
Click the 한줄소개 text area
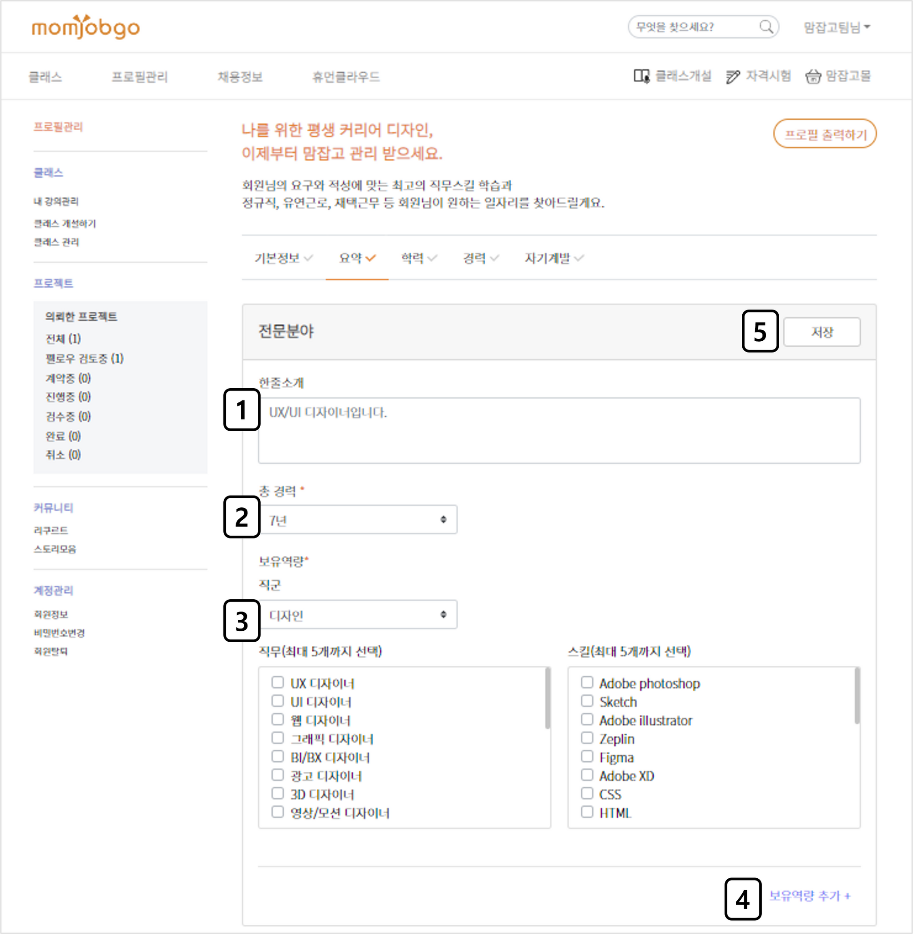(559, 430)
